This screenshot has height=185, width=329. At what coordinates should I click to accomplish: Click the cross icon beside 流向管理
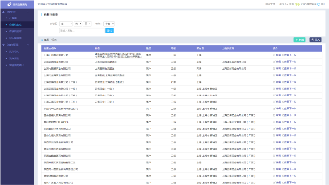click(3, 45)
